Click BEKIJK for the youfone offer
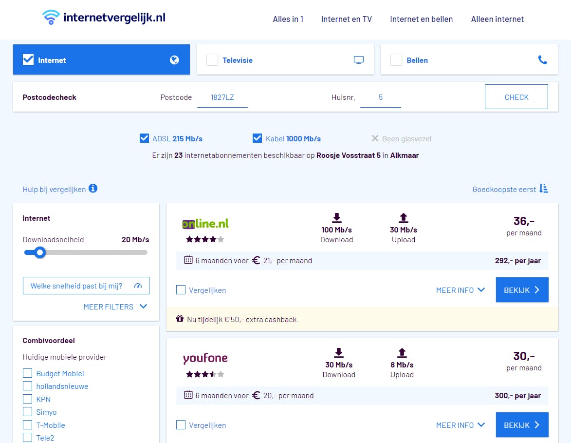This screenshot has width=571, height=443. 522,425
